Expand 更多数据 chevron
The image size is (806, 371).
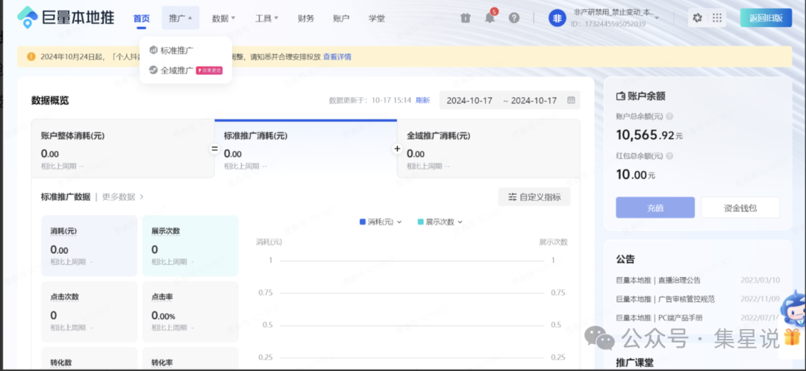(141, 196)
